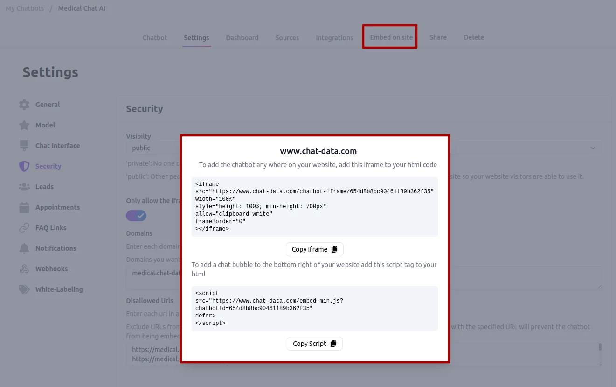Click the Notifications bell icon

[x=24, y=248]
